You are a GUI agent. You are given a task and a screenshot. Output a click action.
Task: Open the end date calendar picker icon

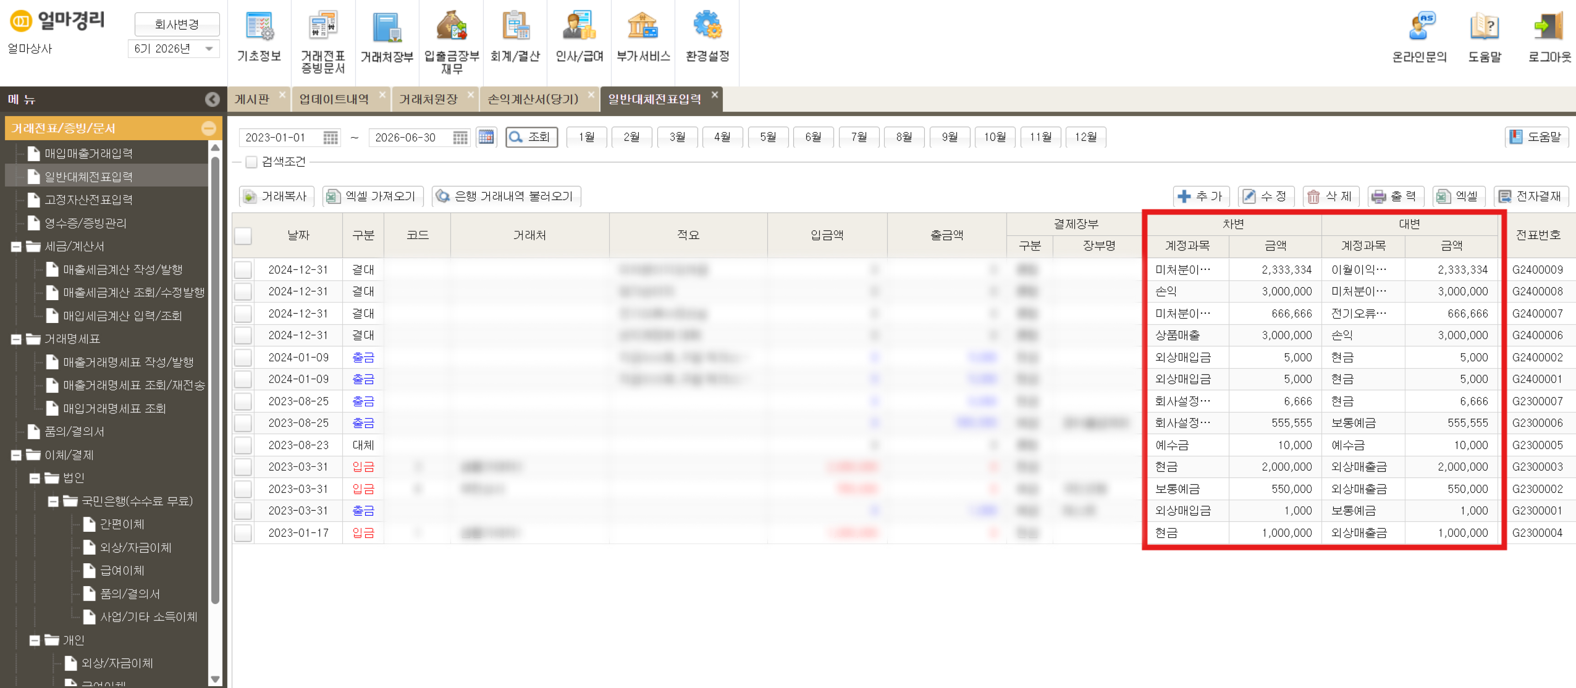point(460,138)
